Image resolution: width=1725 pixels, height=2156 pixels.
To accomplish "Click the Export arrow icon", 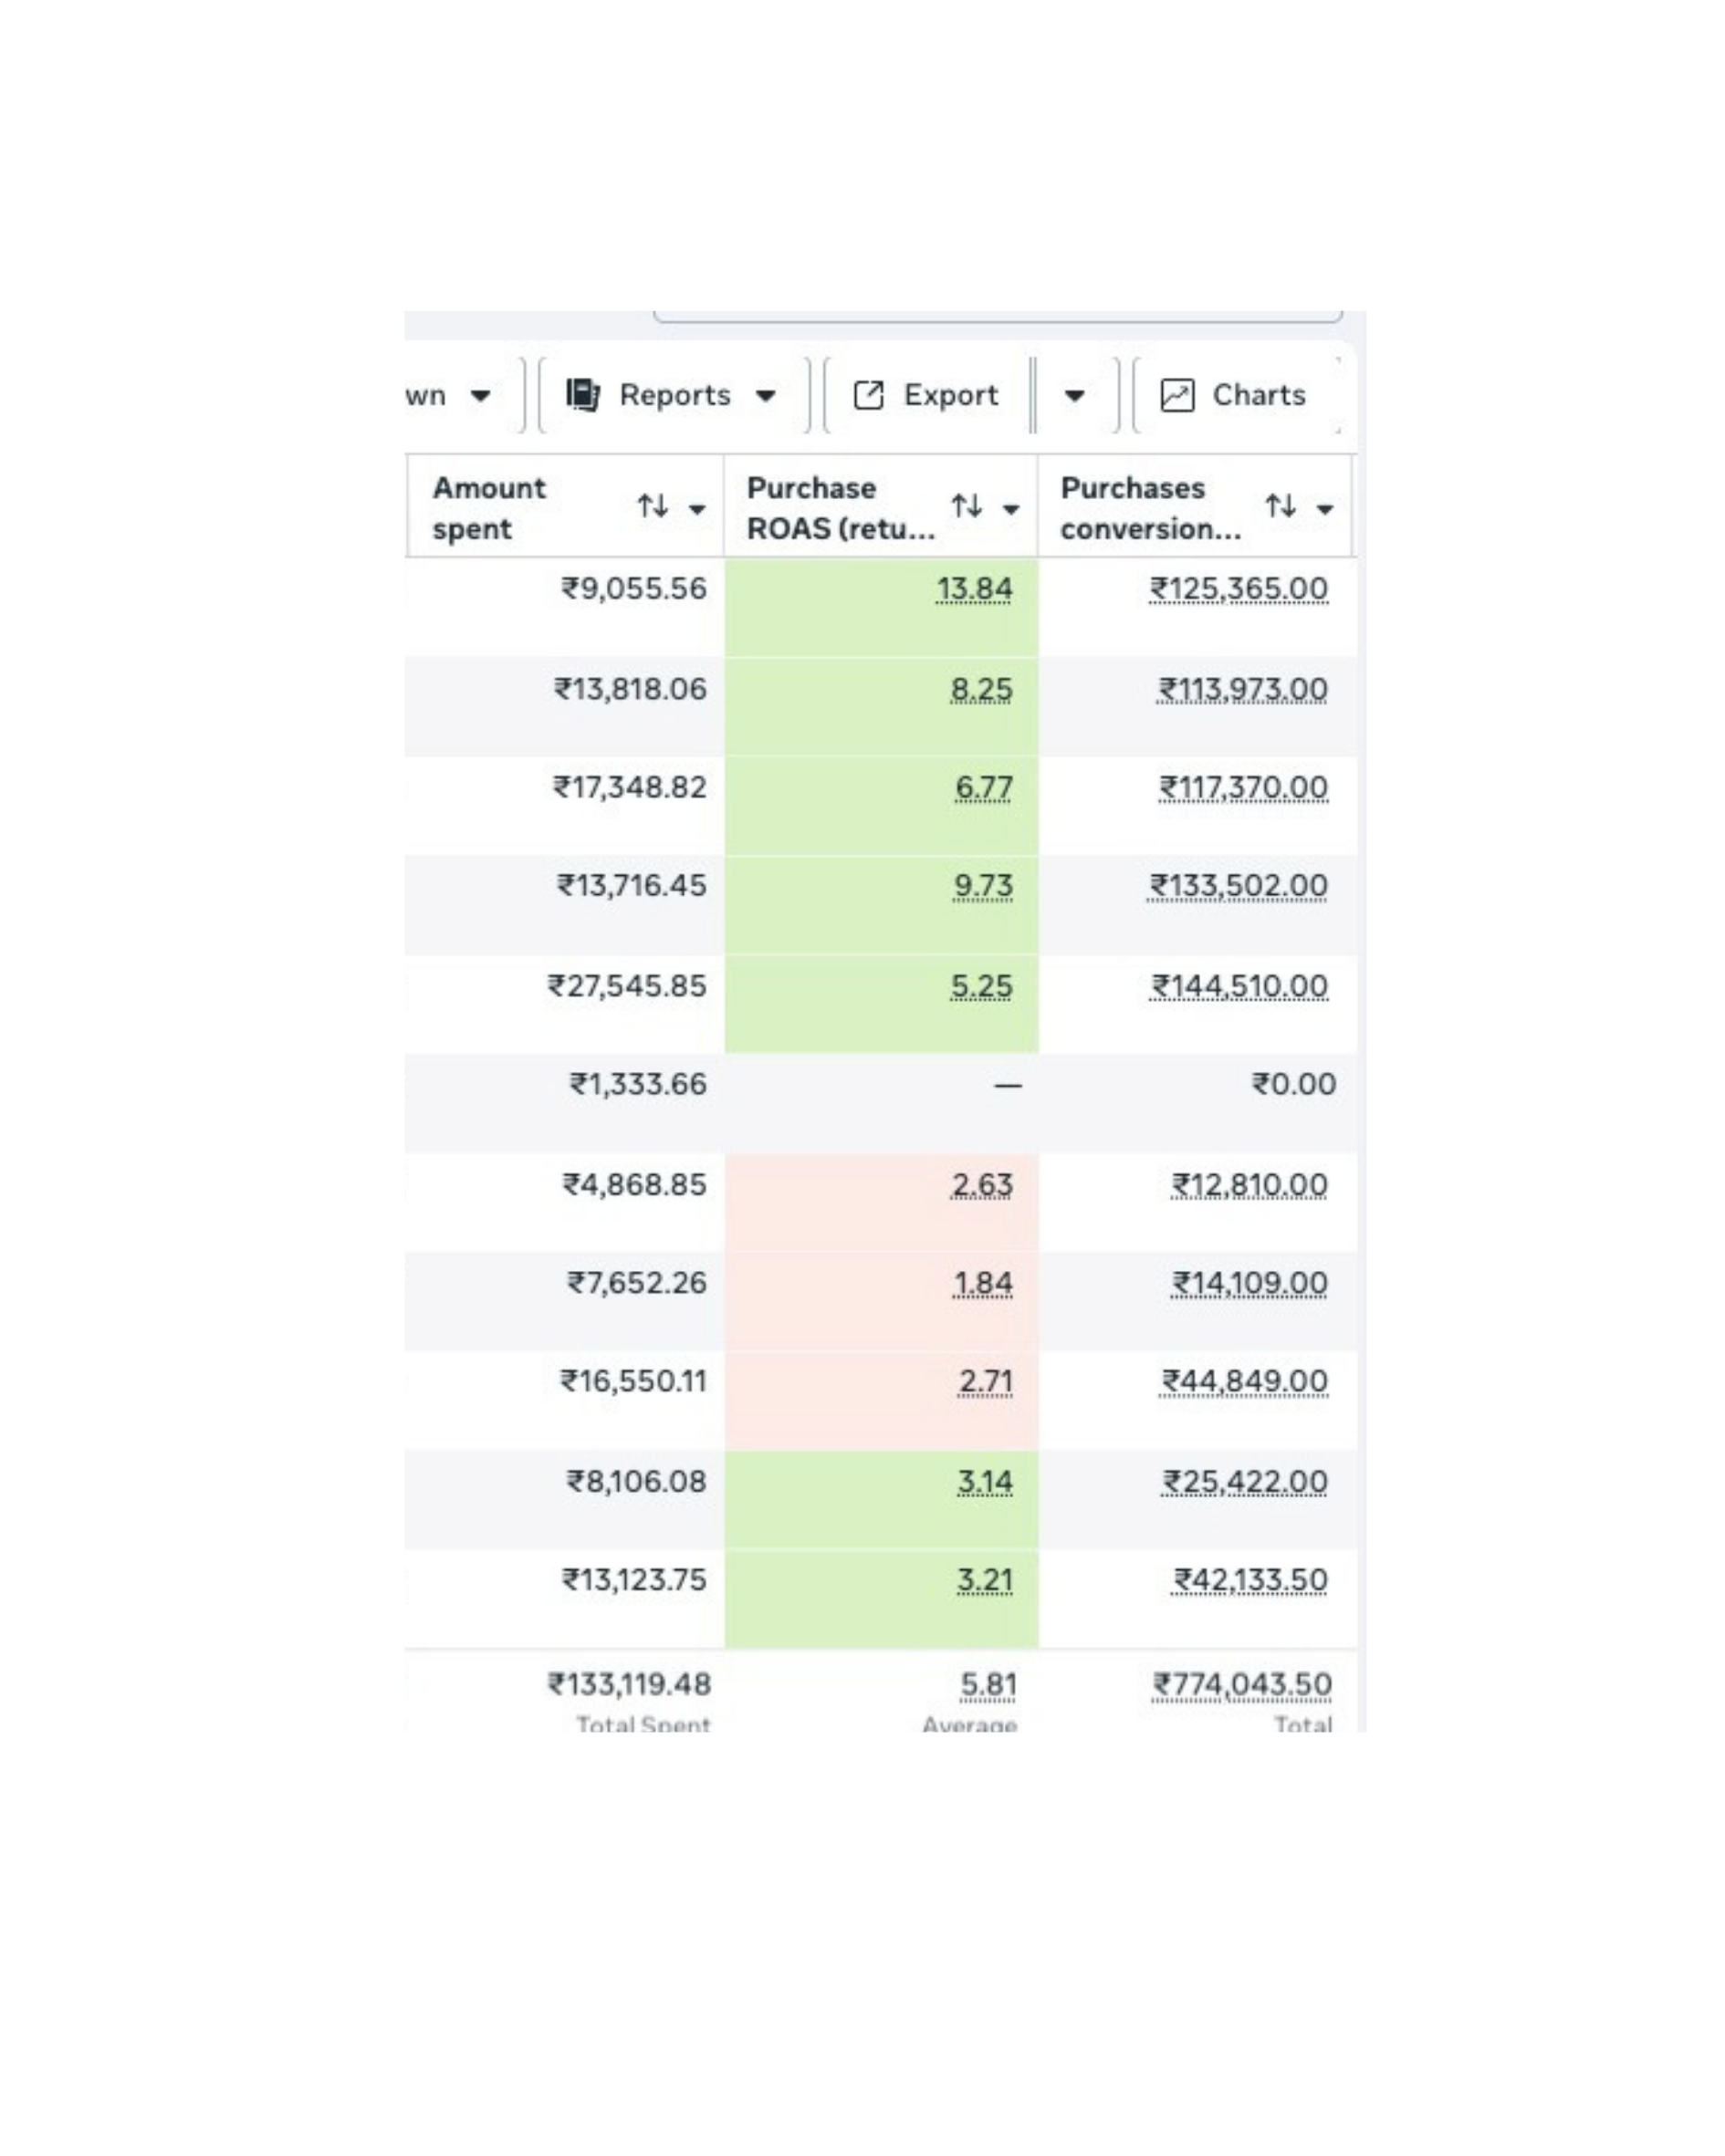I will (x=867, y=395).
